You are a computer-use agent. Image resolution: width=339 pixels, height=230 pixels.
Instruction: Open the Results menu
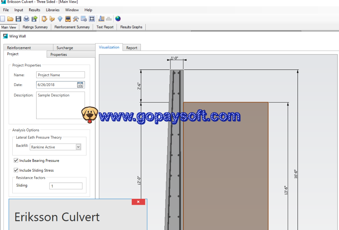[34, 10]
